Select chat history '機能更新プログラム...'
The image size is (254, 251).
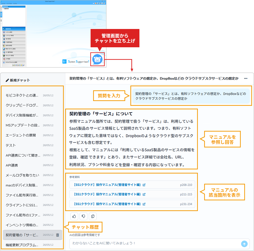(x=32, y=245)
